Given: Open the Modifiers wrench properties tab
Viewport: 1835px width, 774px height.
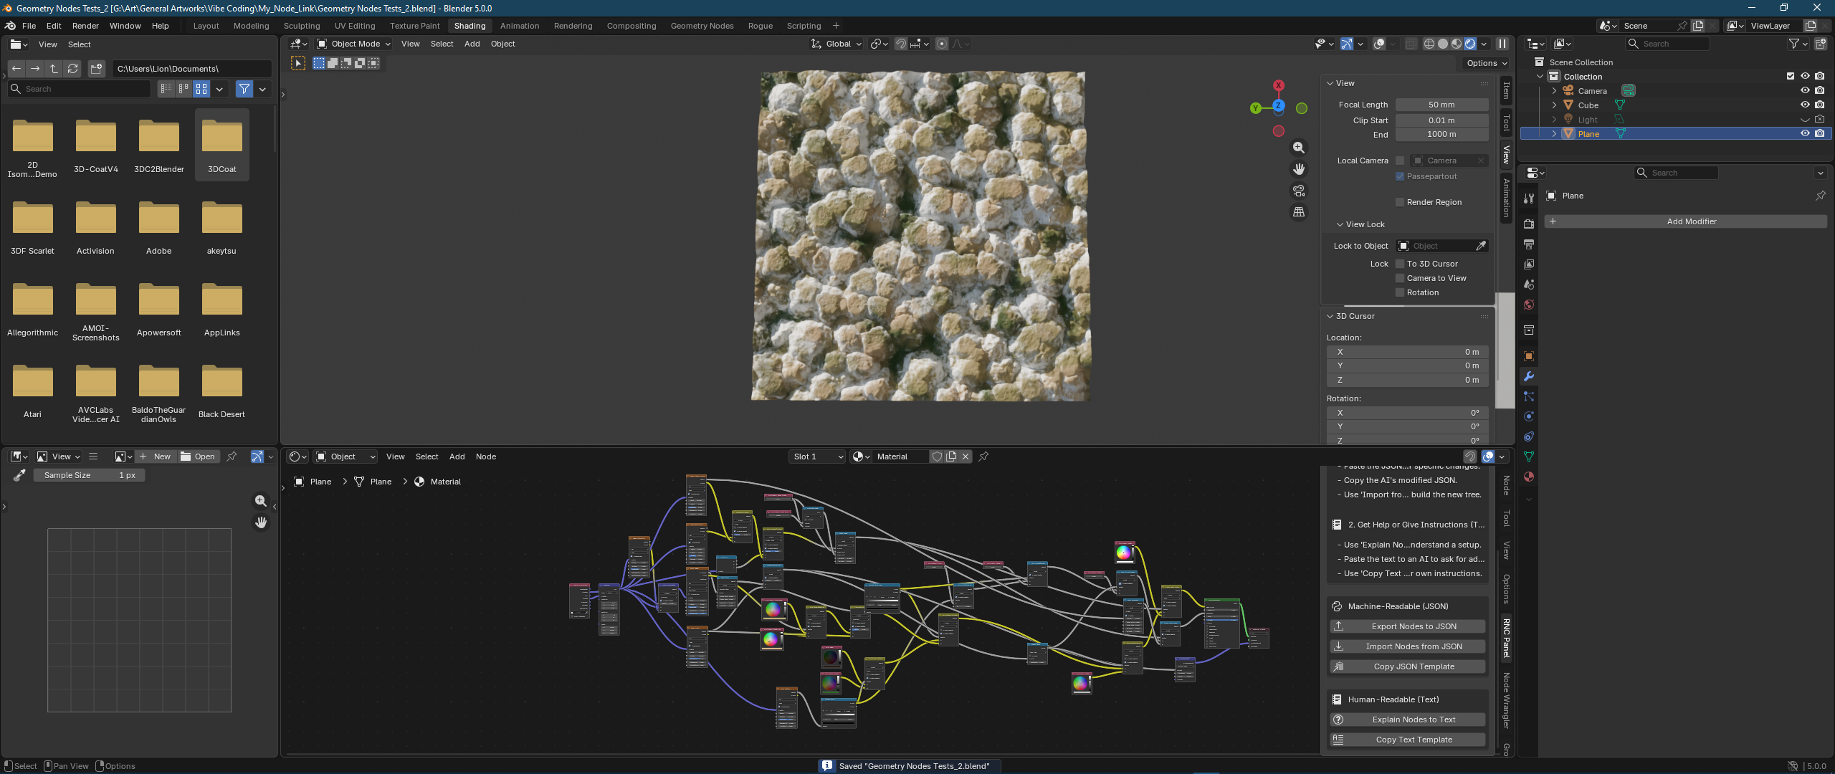Looking at the screenshot, I should click(1528, 376).
